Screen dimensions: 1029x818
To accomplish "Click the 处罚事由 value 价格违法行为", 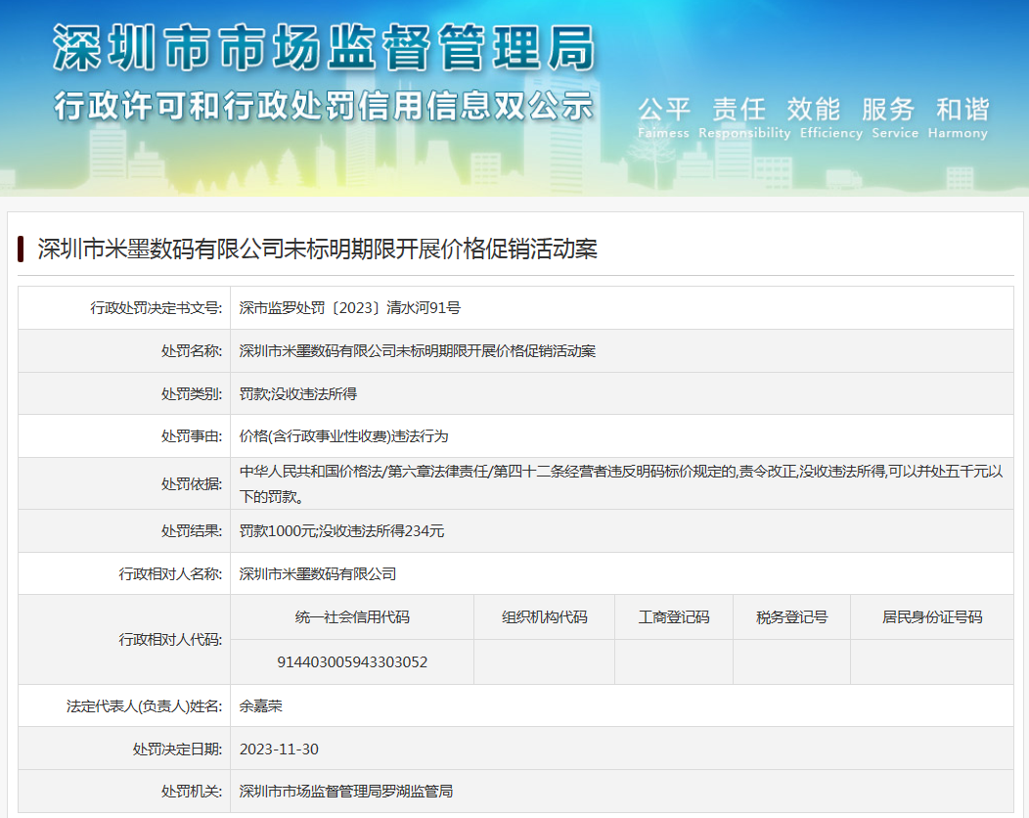I will click(x=343, y=436).
